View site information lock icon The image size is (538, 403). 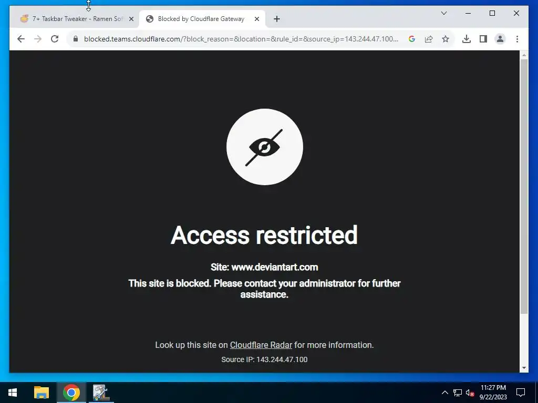click(76, 39)
